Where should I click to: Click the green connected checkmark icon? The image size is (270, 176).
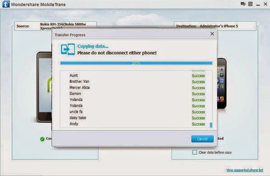[x=42, y=139]
